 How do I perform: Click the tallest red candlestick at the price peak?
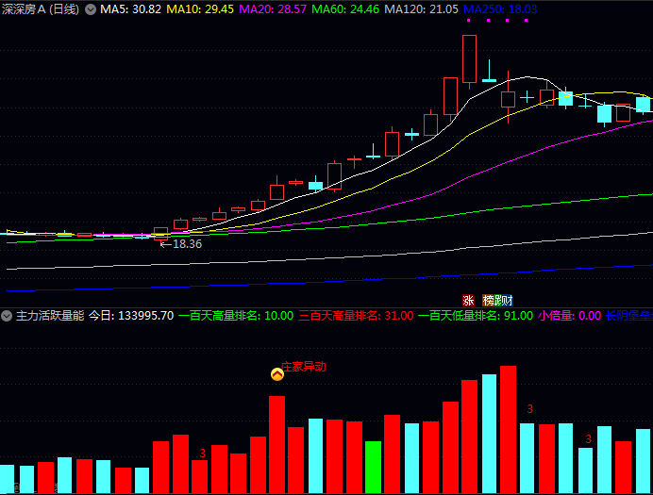(x=469, y=59)
